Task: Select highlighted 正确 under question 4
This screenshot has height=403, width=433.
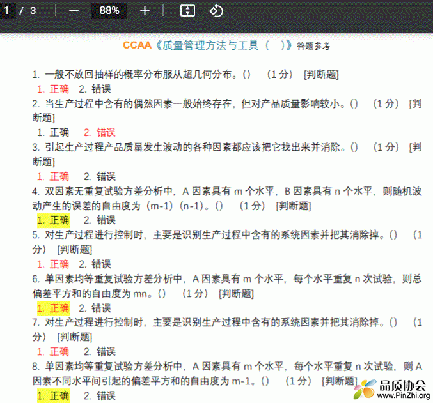Action: click(x=53, y=220)
